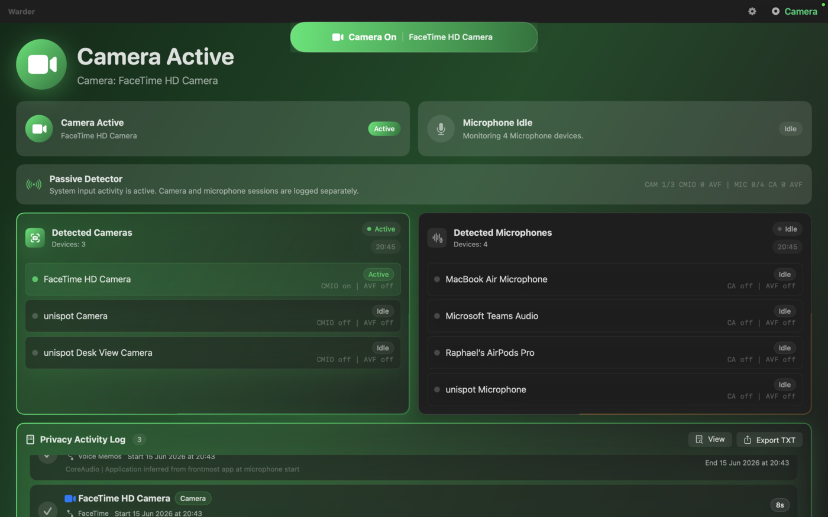Select the MacBook Air Microphone row

614,279
